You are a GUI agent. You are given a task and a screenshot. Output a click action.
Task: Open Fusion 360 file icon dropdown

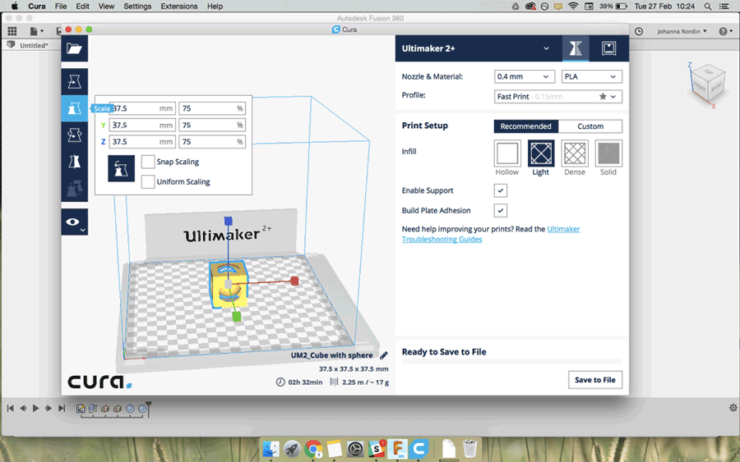36,31
